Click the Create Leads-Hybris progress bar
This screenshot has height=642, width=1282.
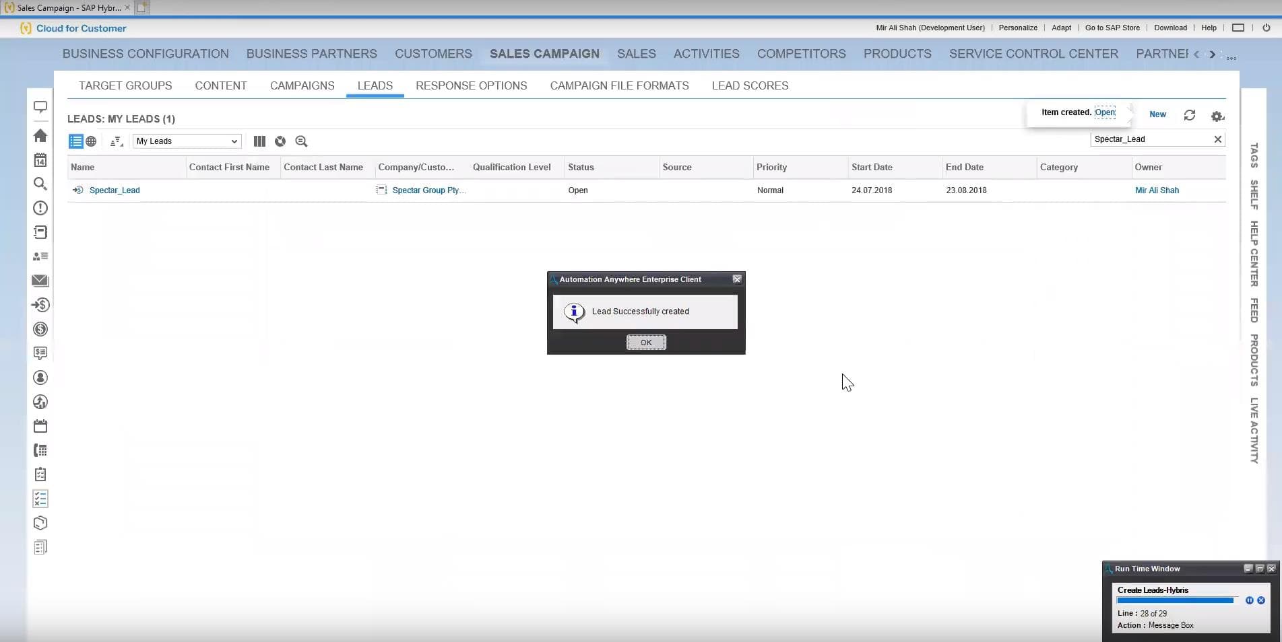[x=1176, y=600]
